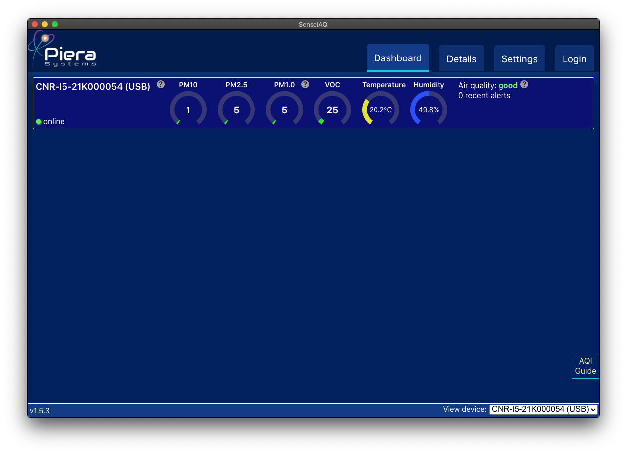This screenshot has width=627, height=454.
Task: Open the AQI Guide button
Action: [x=585, y=366]
